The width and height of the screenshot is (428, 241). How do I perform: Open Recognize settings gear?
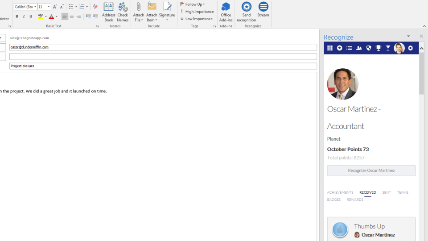(411, 48)
